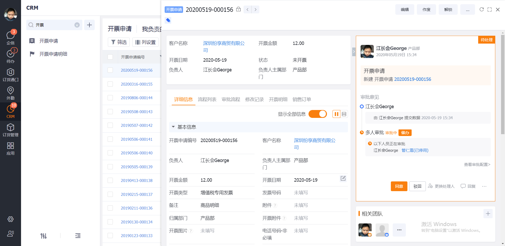Check the row 20190806-000144

110,98
